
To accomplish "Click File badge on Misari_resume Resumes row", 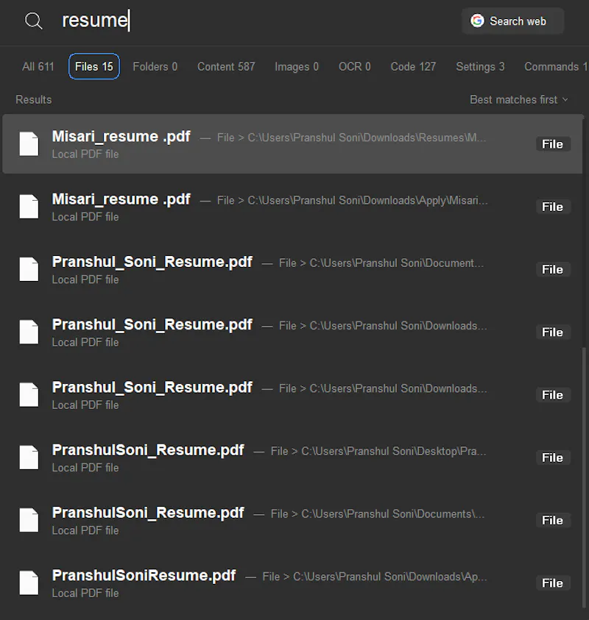I will tap(553, 144).
